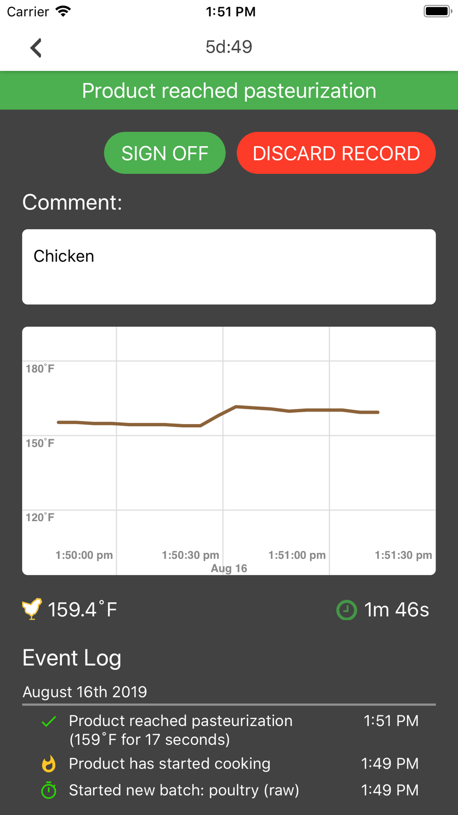This screenshot has width=458, height=815.
Task: Tap the flame cooking started icon
Action: (49, 764)
